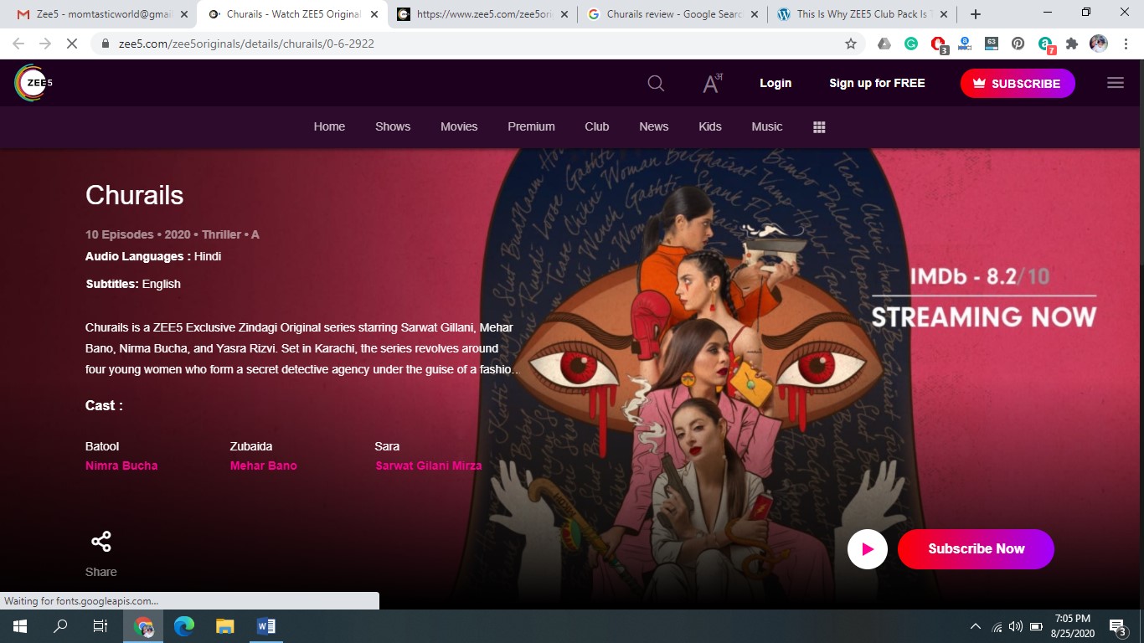Click Sign up for FREE
1144x643 pixels.
click(877, 83)
